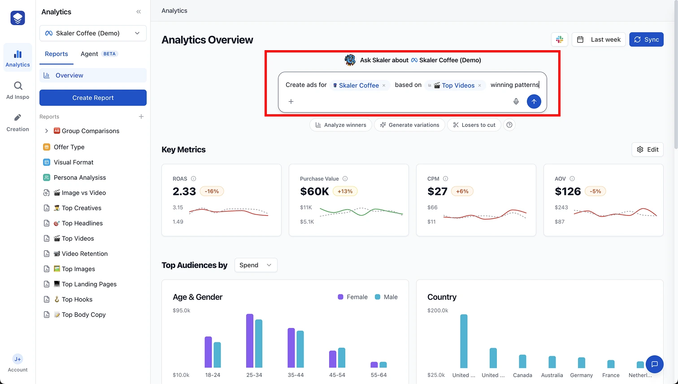
Task: Click the ROAS 2.33 metric card
Action: pyautogui.click(x=222, y=200)
